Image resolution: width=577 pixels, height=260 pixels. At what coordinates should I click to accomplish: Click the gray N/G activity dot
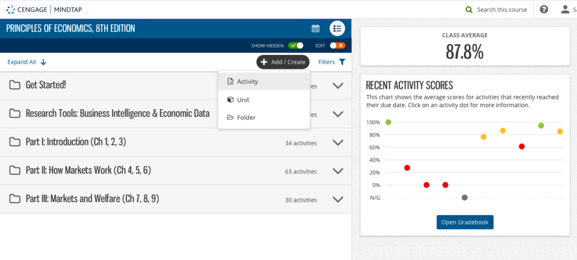click(464, 198)
